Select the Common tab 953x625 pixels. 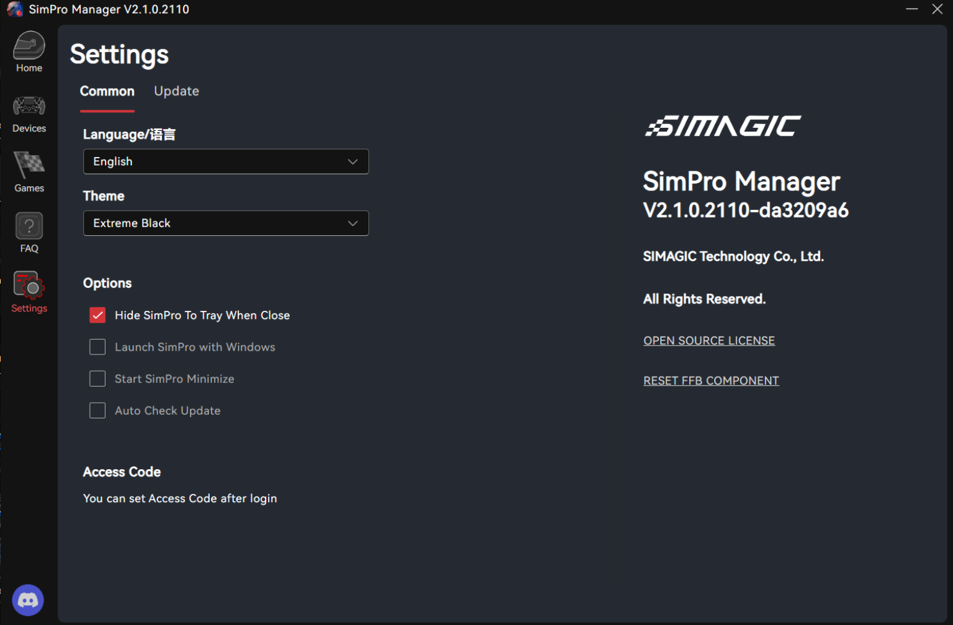pyautogui.click(x=107, y=91)
